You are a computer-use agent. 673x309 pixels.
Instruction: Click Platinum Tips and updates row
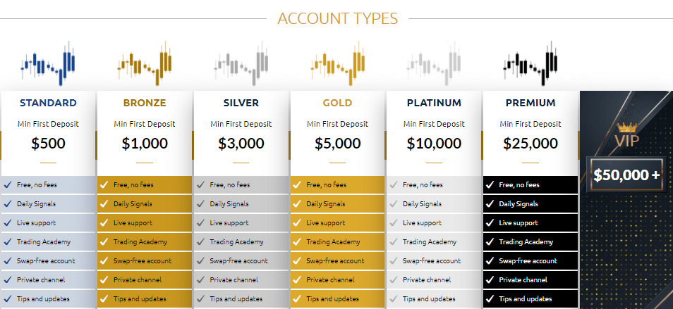click(434, 298)
